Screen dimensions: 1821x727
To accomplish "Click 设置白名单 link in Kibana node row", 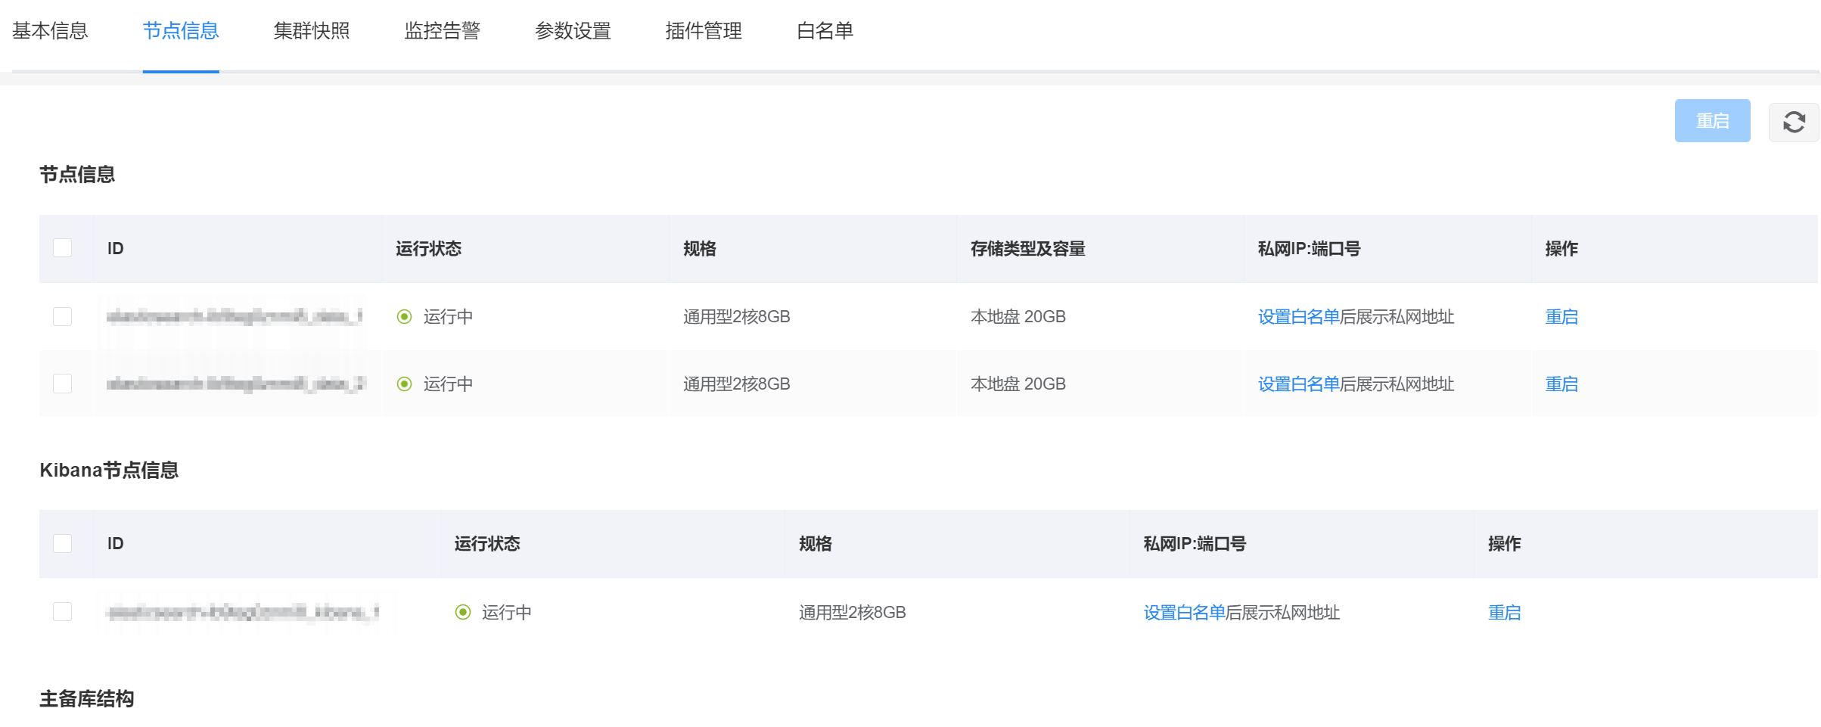I will point(1184,613).
